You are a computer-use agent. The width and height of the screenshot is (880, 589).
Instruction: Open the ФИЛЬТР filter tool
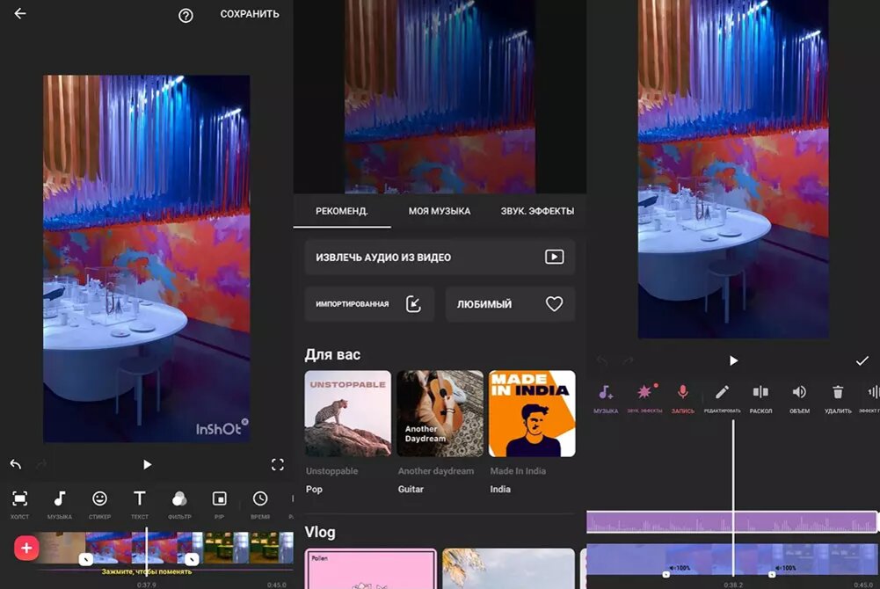point(179,504)
